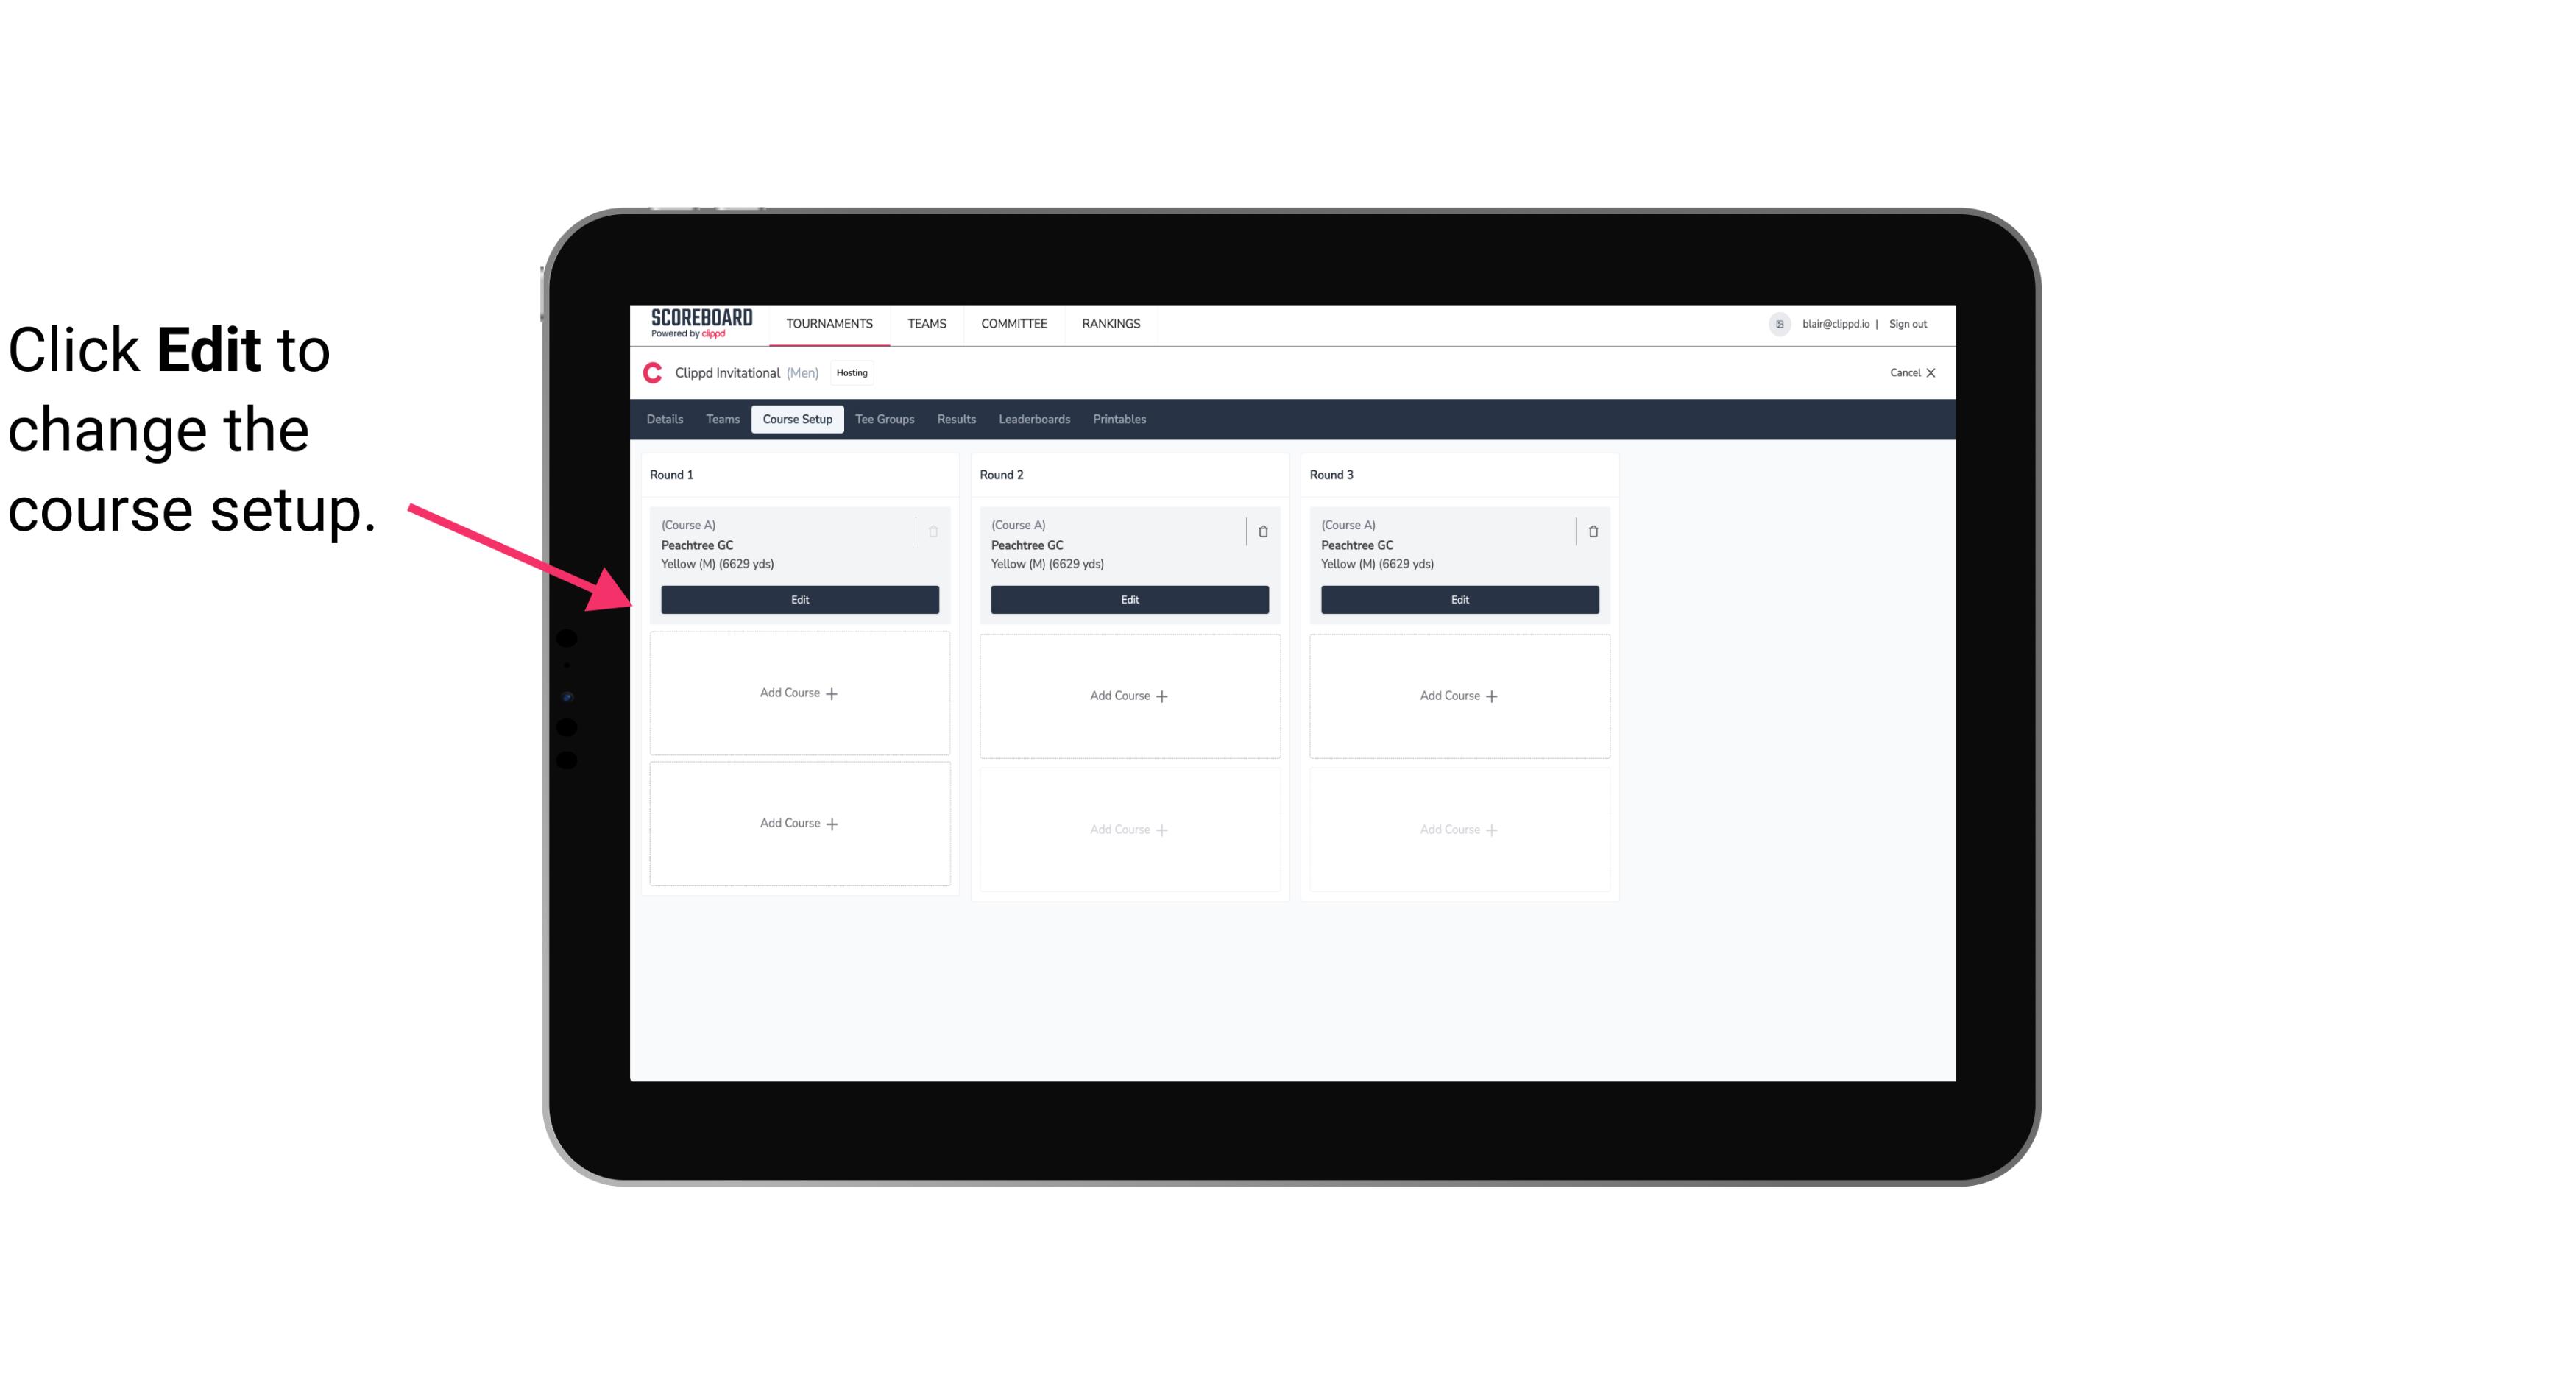This screenshot has width=2576, height=1386.
Task: Open the TOURNAMENTS menu item
Action: coord(831,322)
